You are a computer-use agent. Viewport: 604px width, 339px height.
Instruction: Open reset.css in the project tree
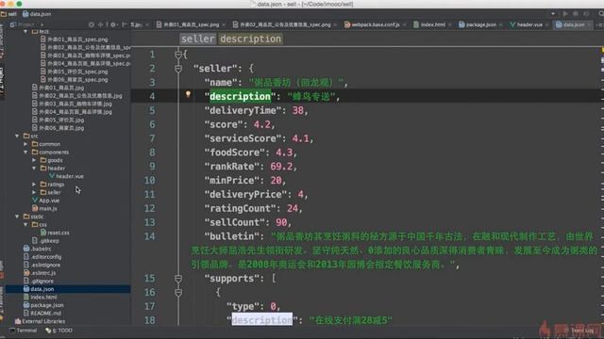tap(55, 233)
